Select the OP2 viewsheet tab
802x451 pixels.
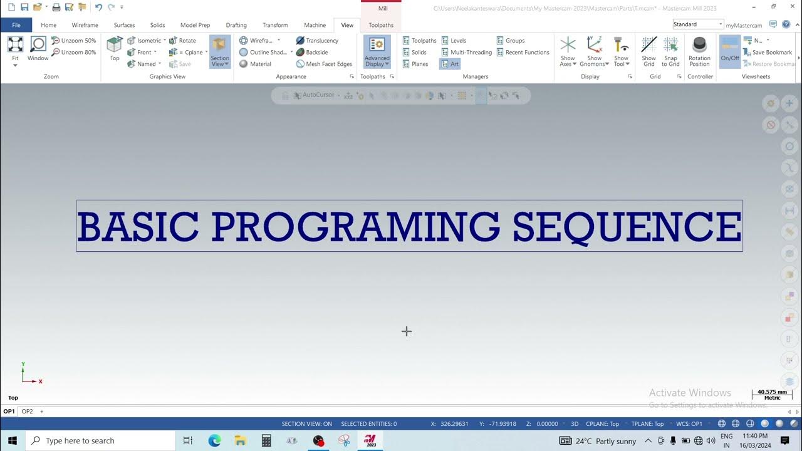pyautogui.click(x=28, y=412)
